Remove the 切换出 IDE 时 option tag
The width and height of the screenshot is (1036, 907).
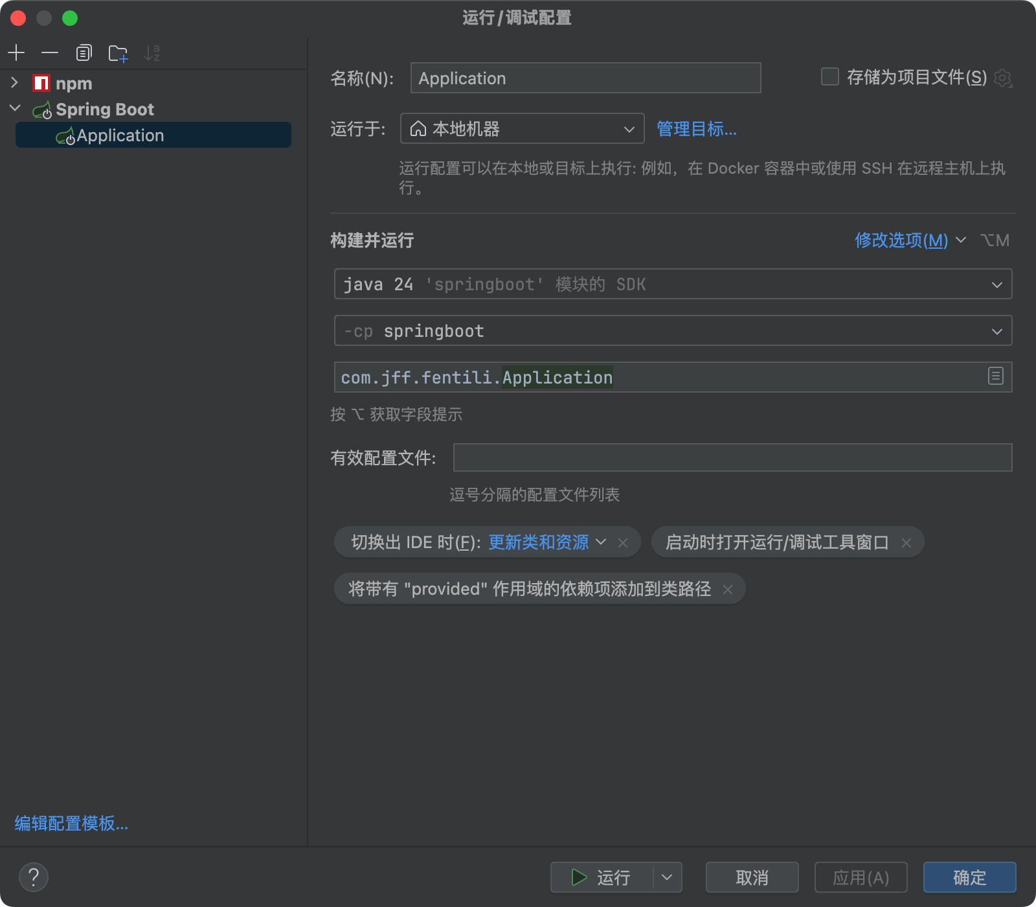point(623,543)
